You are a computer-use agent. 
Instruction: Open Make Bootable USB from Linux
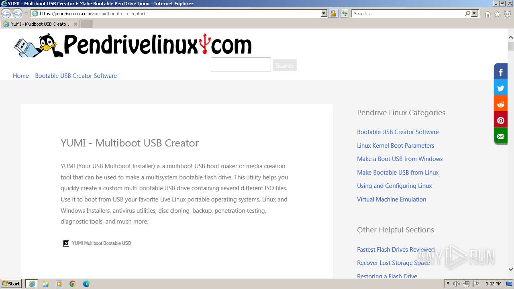(x=398, y=173)
